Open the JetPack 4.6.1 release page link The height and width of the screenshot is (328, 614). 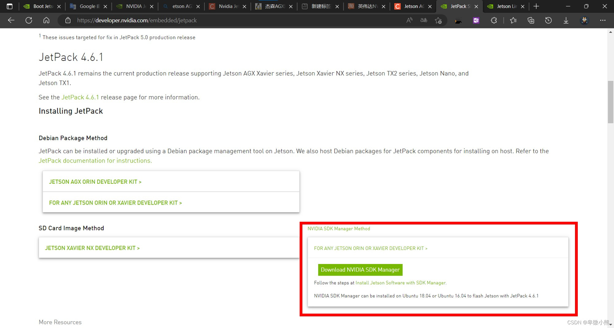click(x=80, y=97)
